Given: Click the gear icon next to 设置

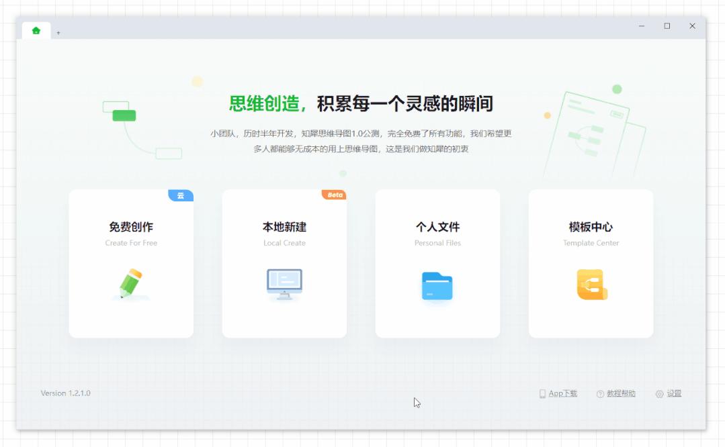Looking at the screenshot, I should [x=659, y=394].
